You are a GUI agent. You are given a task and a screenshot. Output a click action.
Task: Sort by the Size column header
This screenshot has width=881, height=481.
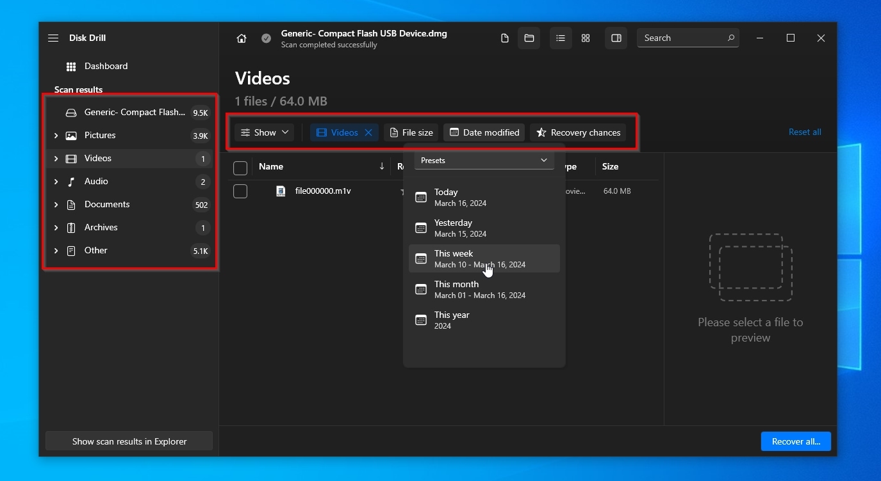click(610, 166)
